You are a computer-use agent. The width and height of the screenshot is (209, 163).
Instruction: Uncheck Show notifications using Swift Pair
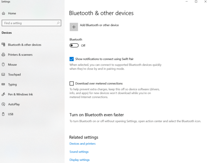(x=72, y=59)
